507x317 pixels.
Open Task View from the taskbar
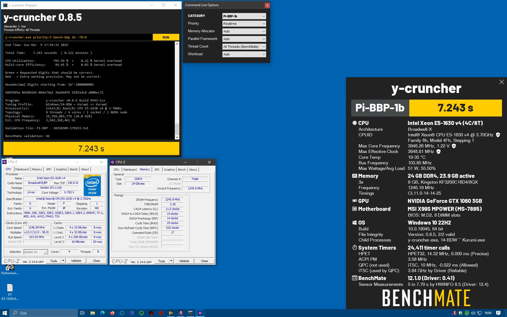82,313
